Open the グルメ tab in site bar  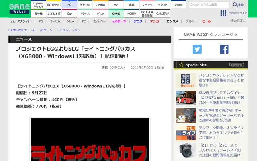click(100, 14)
